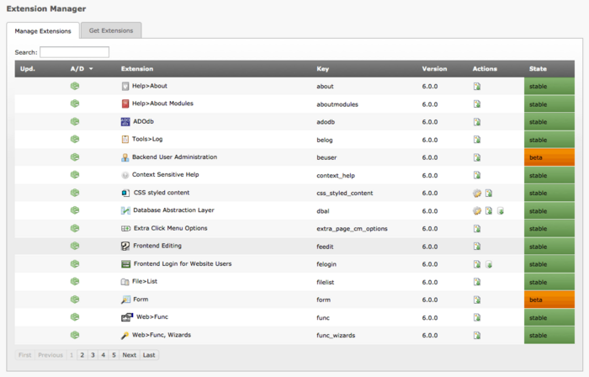
Task: Click the file action icon for beuser
Action: 477,157
